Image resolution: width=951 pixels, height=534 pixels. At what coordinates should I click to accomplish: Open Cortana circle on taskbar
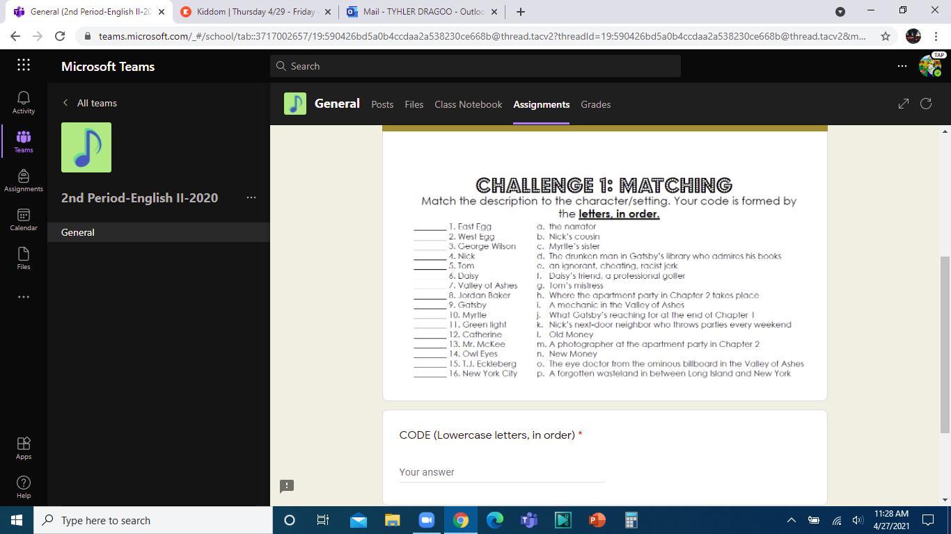pos(290,520)
